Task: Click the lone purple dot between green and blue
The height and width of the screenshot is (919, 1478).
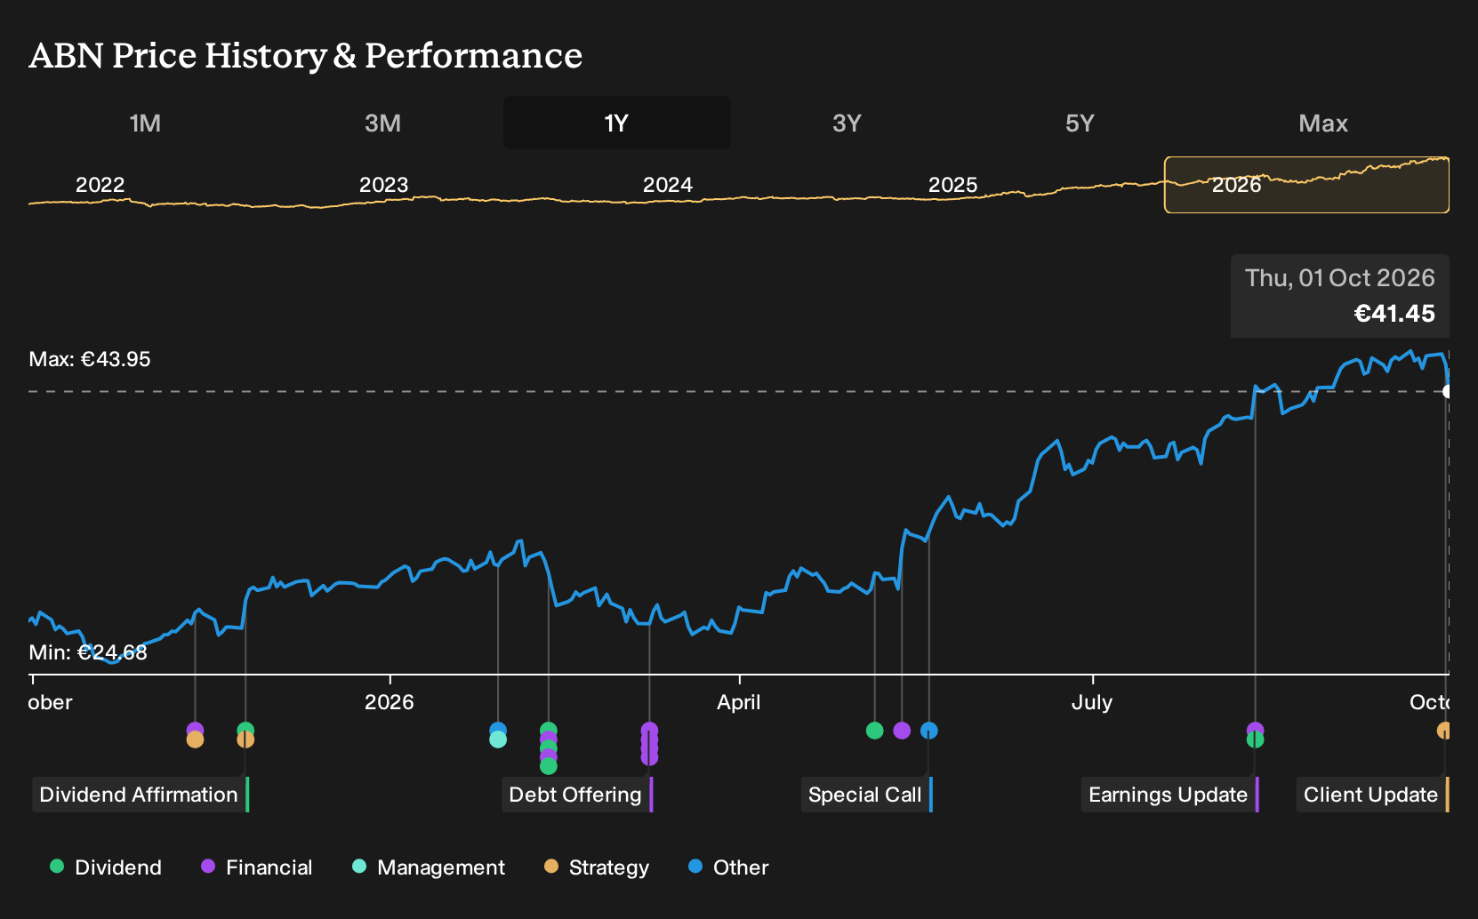Action: click(x=902, y=731)
